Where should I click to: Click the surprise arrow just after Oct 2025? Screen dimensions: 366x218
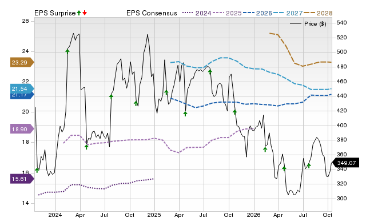234,112
